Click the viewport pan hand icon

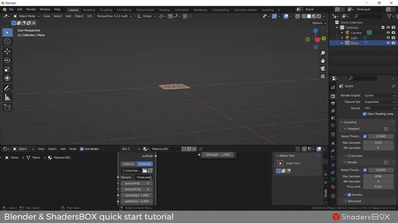(323, 61)
